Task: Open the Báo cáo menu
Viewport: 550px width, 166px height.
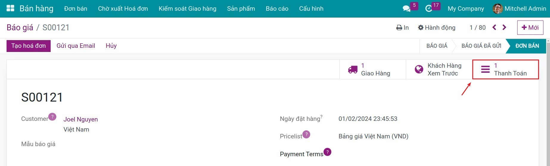Action: (x=277, y=9)
